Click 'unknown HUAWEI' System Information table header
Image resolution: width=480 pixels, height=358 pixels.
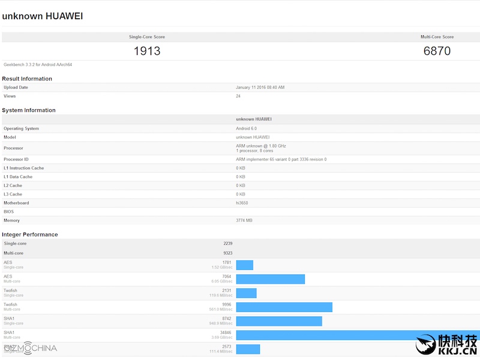(x=254, y=119)
